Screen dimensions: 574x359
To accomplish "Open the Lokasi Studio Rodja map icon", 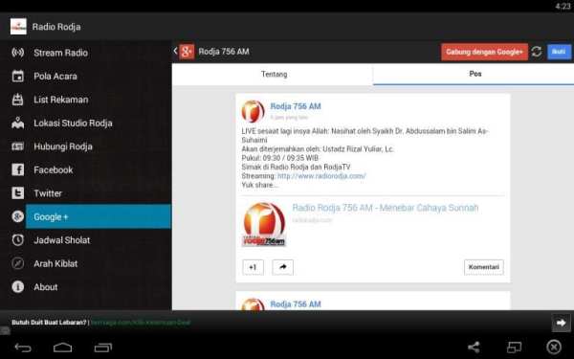I will (17, 123).
